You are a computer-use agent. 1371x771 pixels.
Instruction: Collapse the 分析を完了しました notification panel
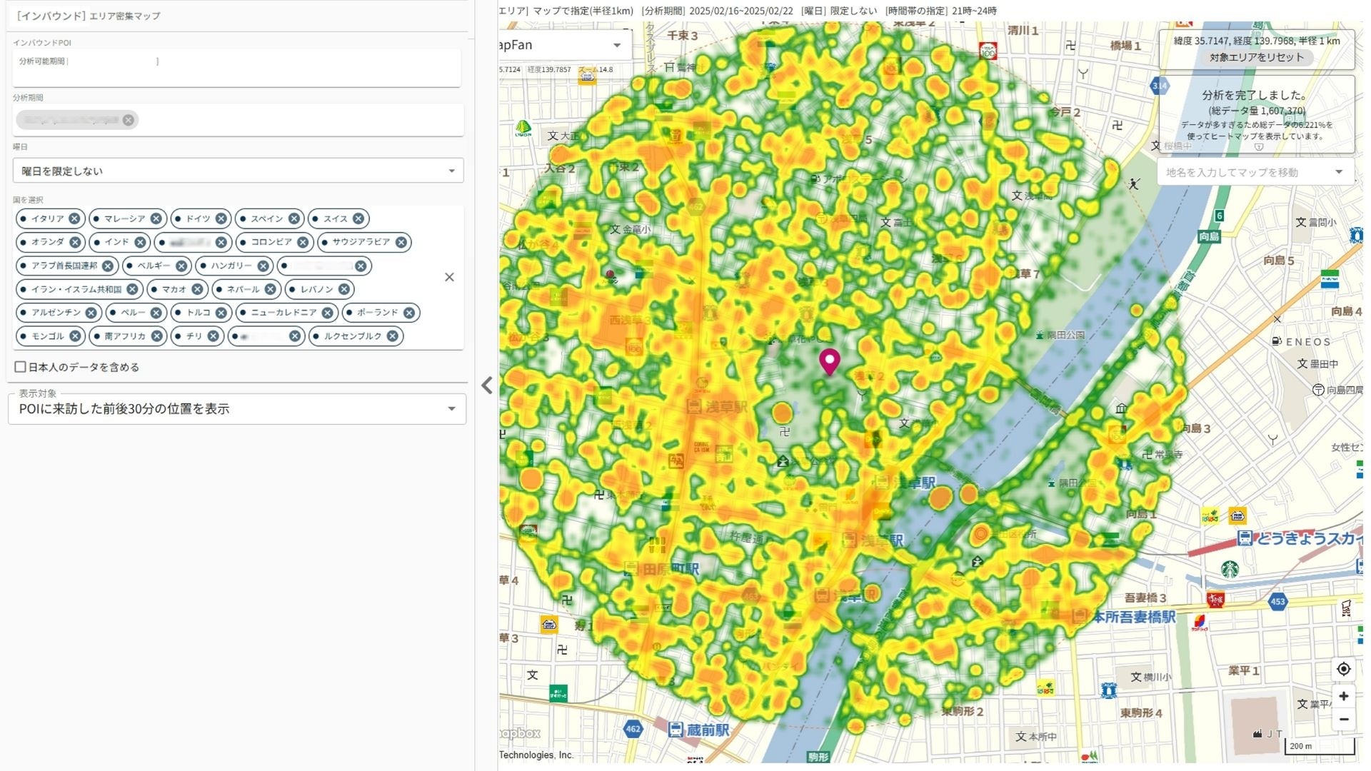click(1259, 147)
